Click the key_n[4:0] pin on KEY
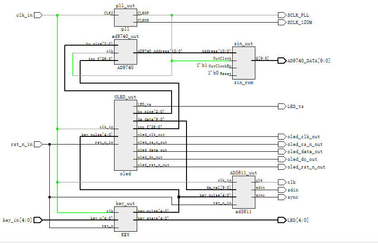This screenshot has width=378, height=243. [x=101, y=218]
